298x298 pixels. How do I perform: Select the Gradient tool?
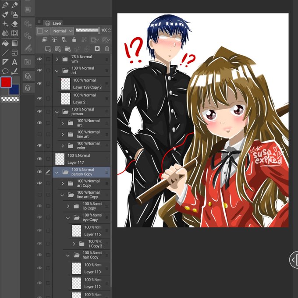14,43
